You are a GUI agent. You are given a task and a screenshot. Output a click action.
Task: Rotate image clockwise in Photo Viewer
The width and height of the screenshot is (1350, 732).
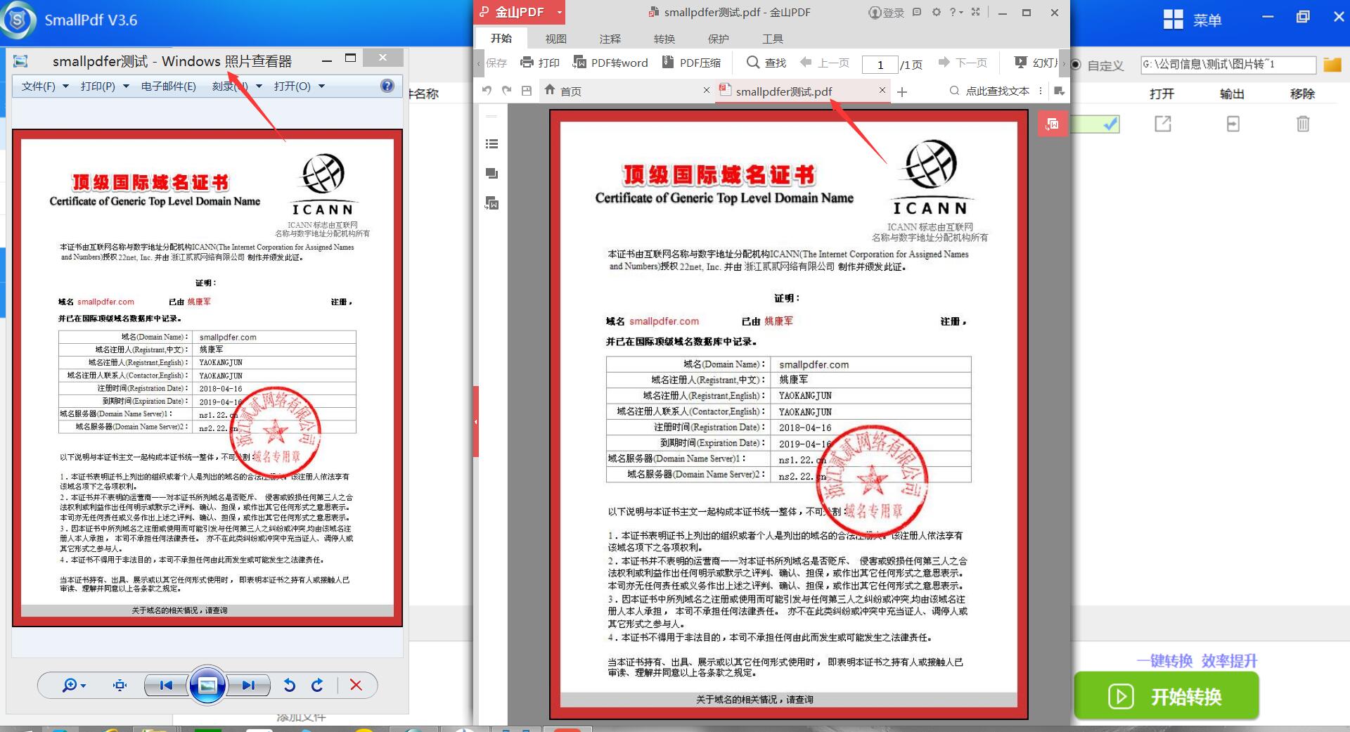pos(318,685)
